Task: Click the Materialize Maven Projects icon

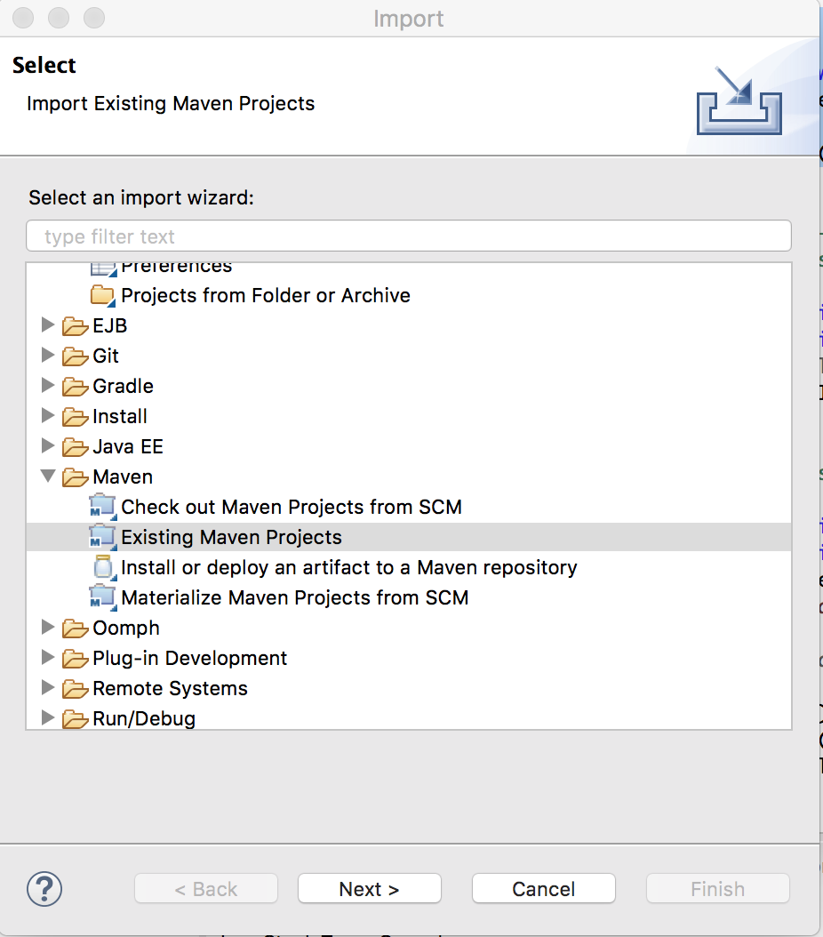Action: coord(102,597)
